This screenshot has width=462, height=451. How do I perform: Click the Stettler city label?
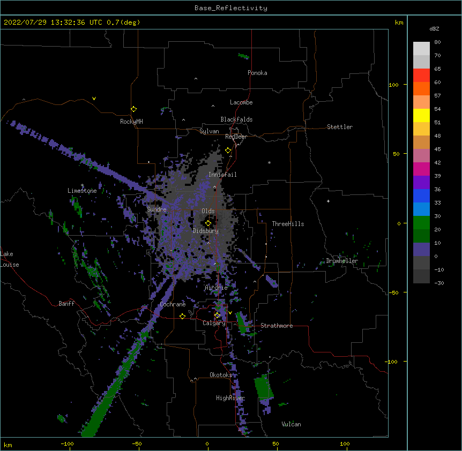340,127
